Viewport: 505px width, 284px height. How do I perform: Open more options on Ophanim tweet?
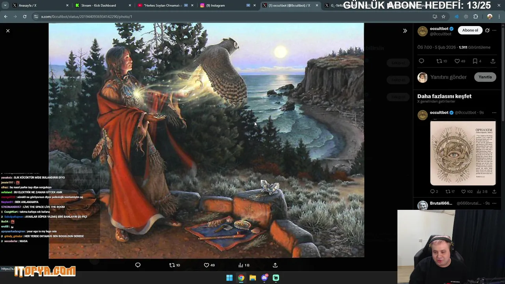point(494,113)
